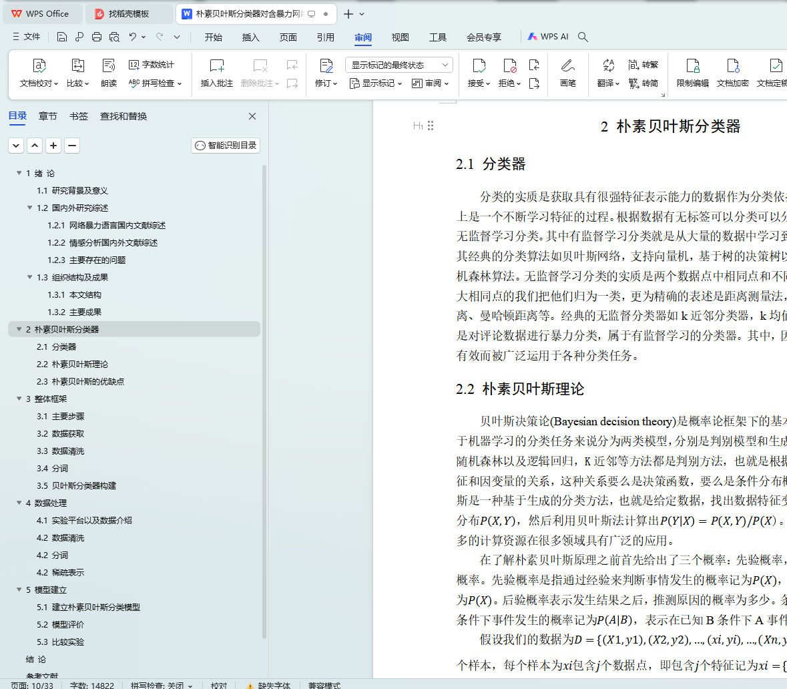Open 限制编辑 restrict editing

(693, 73)
